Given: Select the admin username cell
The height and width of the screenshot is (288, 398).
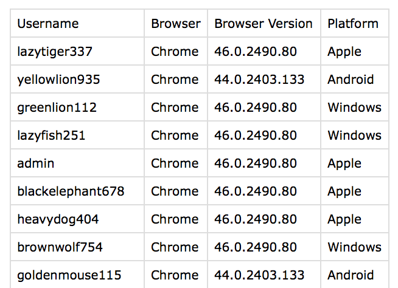Looking at the screenshot, I should click(x=77, y=163).
